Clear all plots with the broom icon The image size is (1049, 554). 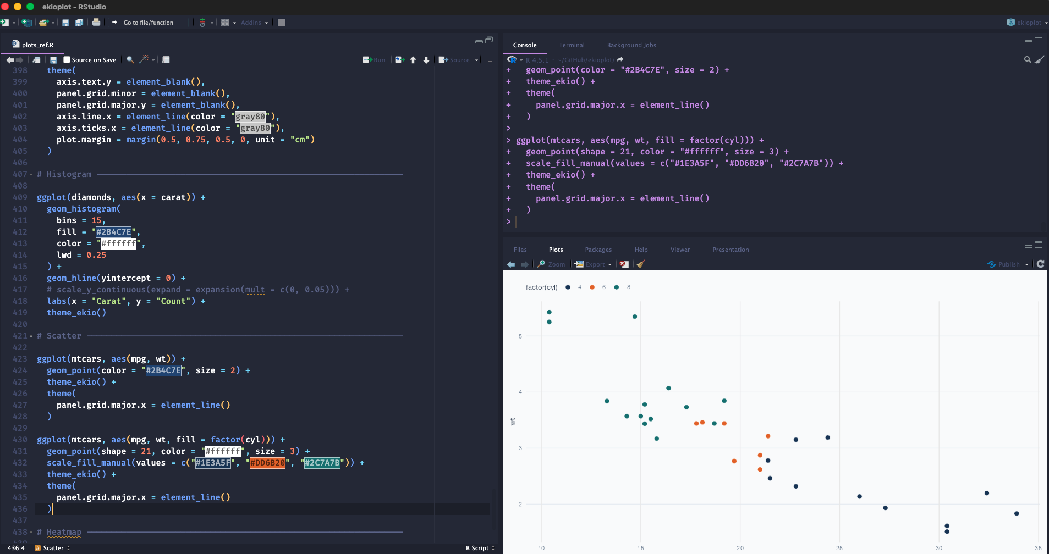tap(641, 264)
